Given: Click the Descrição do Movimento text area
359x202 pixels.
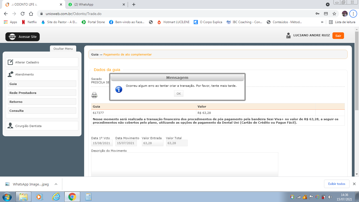Looking at the screenshot, I should pyautogui.click(x=184, y=164).
